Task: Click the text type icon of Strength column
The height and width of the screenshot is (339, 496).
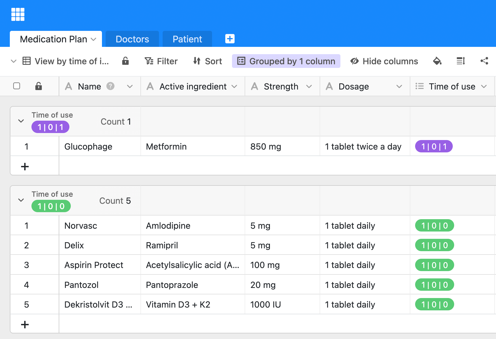Action: click(254, 86)
